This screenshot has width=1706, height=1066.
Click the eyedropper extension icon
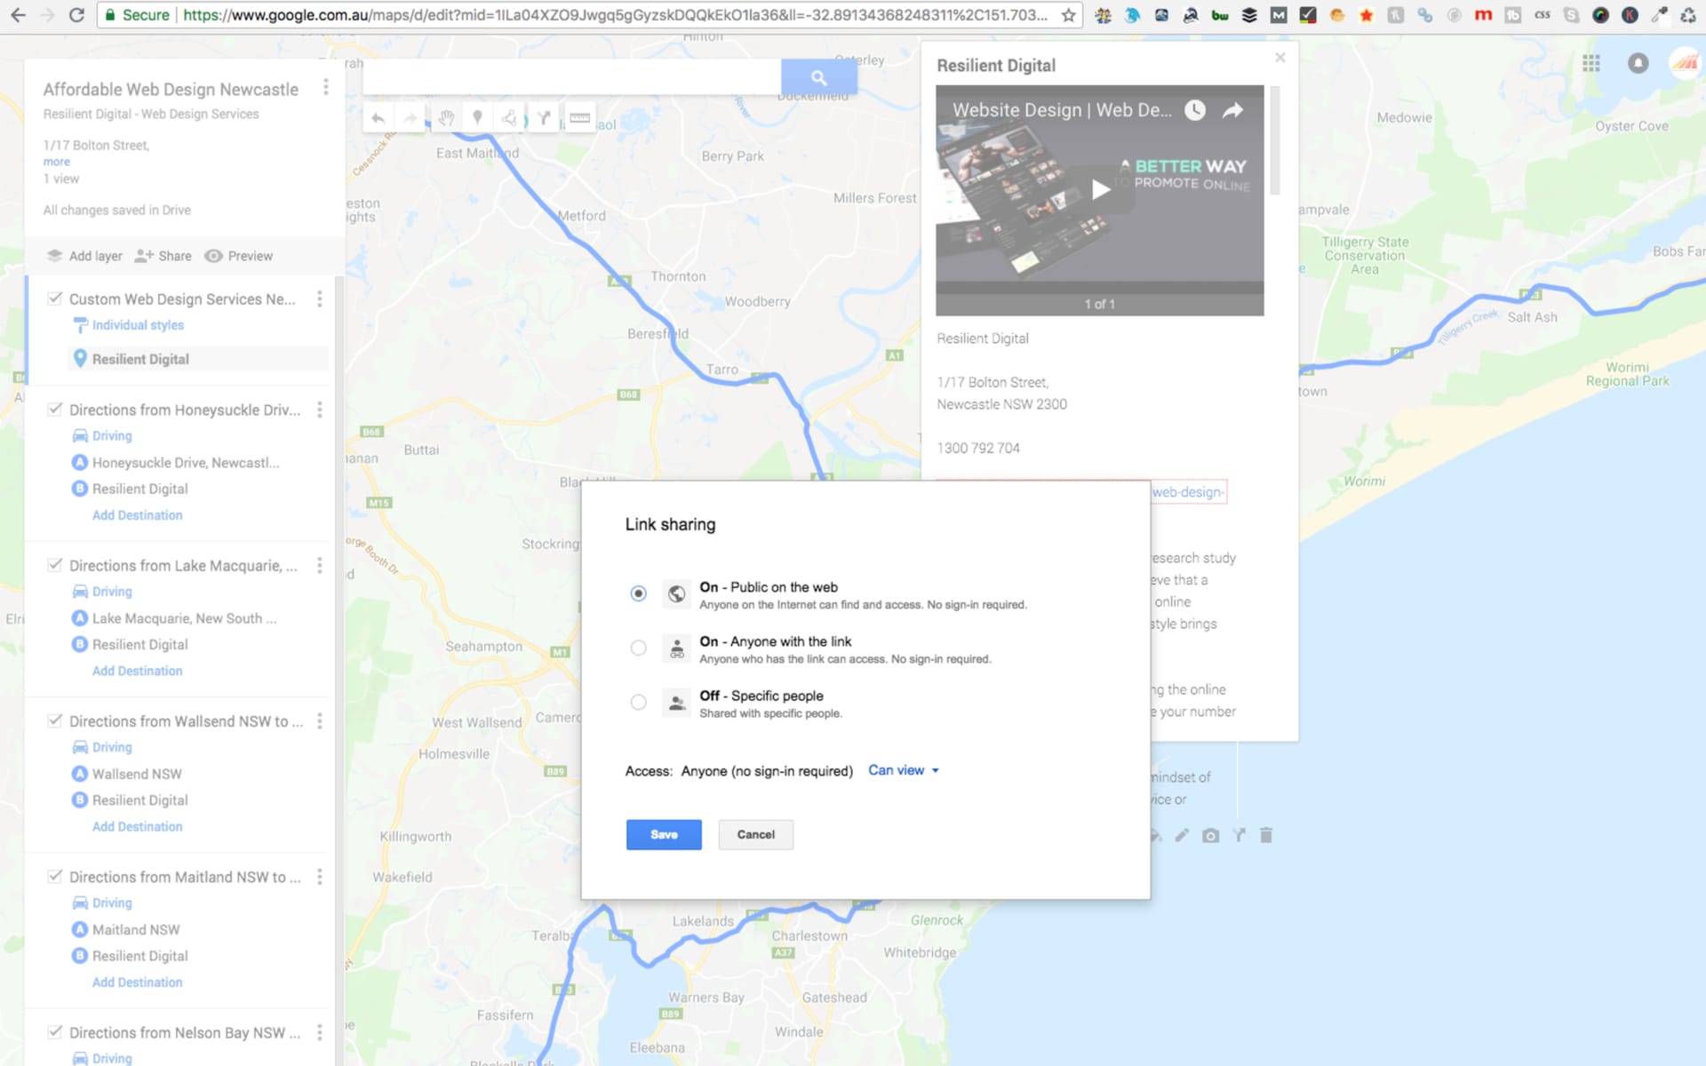[1659, 15]
